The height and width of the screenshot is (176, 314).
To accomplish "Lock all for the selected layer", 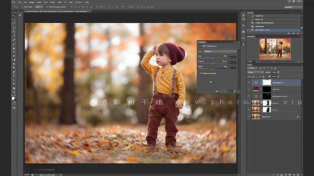I will point(263,76).
